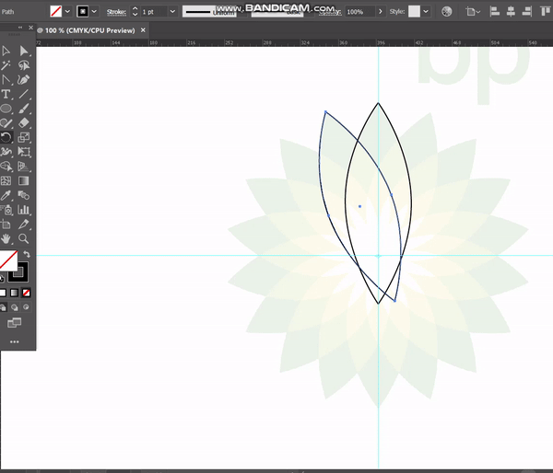Click top anchor point of selected petal
The height and width of the screenshot is (473, 553).
click(325, 112)
